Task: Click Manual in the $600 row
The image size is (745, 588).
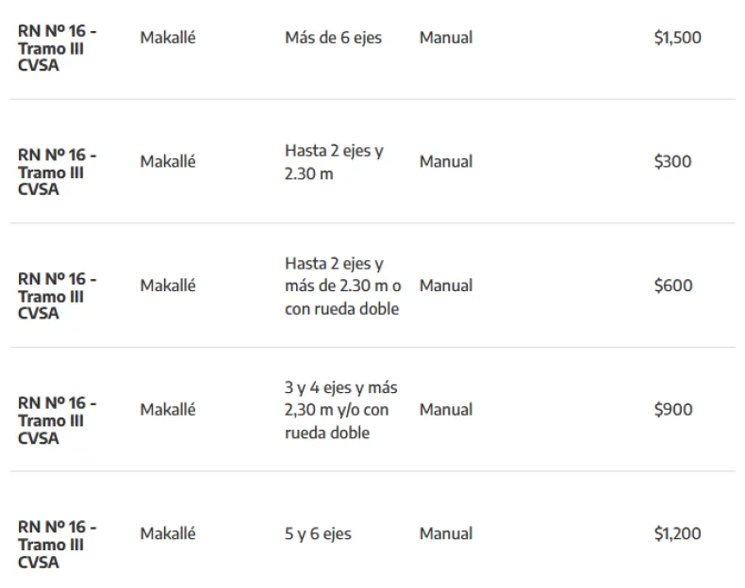Action: pyautogui.click(x=446, y=286)
